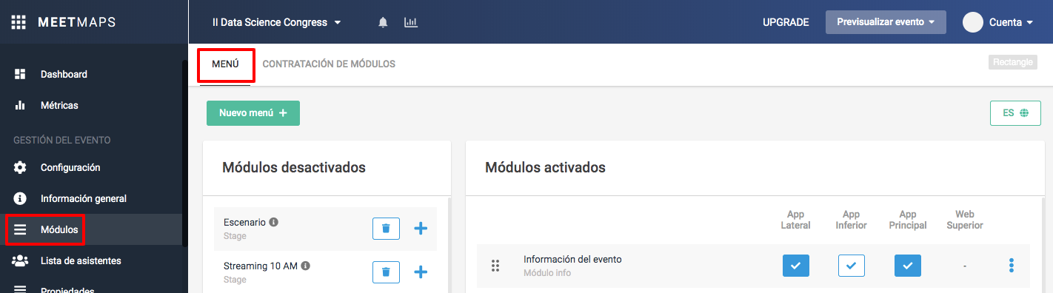The height and width of the screenshot is (293, 1053).
Task: Expand the II Data Science Congress dropdown
Action: tap(277, 22)
